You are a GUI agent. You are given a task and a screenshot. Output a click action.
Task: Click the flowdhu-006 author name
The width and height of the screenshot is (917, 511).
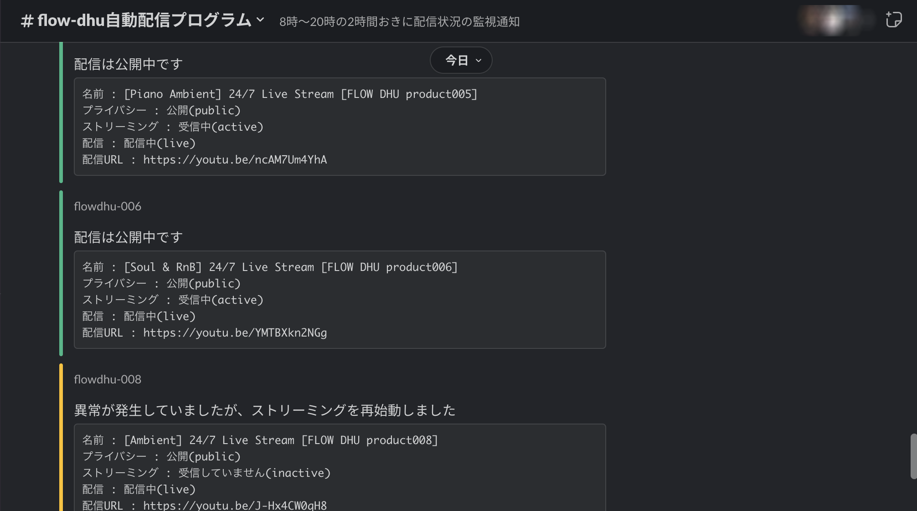coord(108,206)
